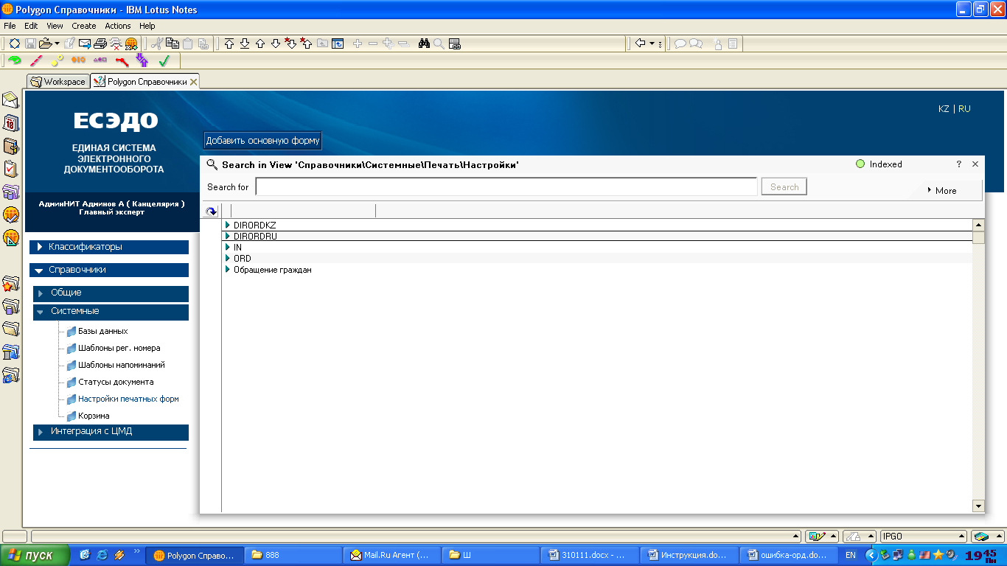The image size is (1007, 566).
Task: Expand the IN category row
Action: coord(228,248)
